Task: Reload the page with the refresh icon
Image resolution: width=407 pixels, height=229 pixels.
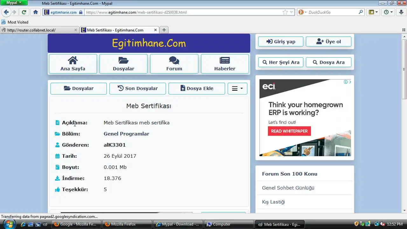Action: coord(24,12)
